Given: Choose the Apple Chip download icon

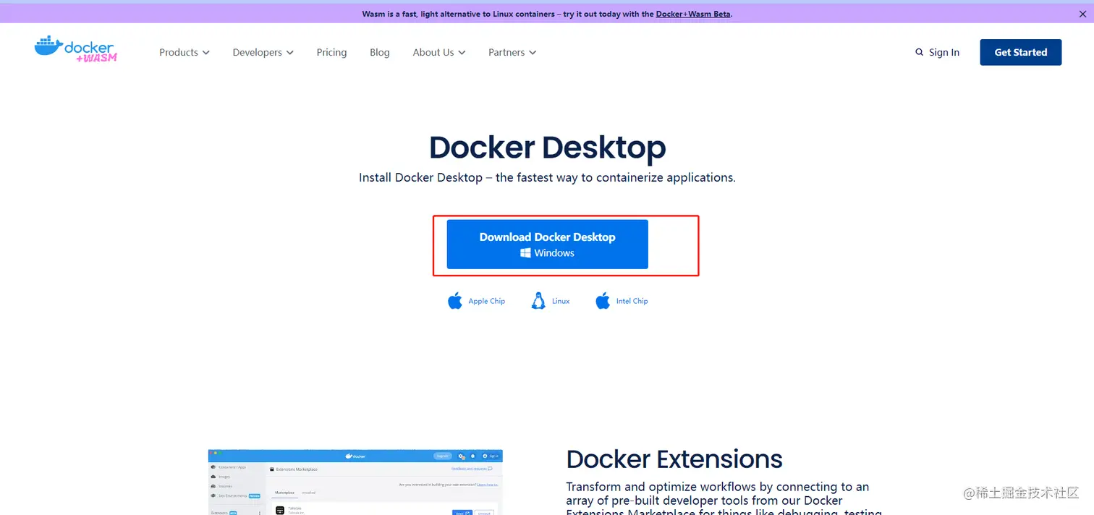Looking at the screenshot, I should [x=455, y=301].
